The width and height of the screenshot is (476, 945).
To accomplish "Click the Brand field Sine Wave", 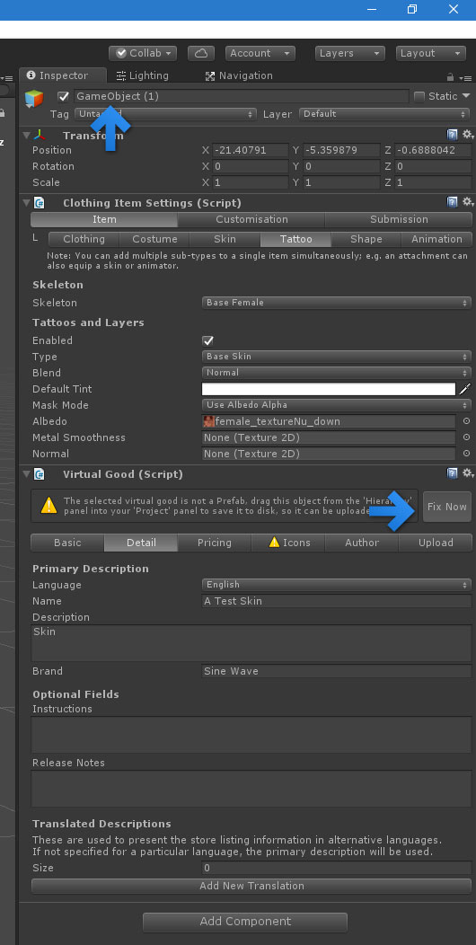I will click(x=337, y=671).
